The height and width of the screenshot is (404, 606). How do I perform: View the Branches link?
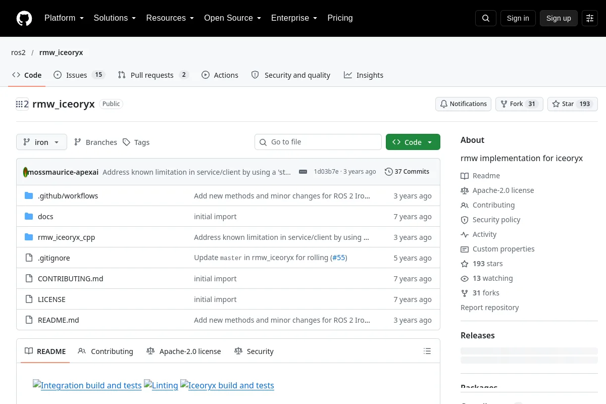click(x=95, y=142)
